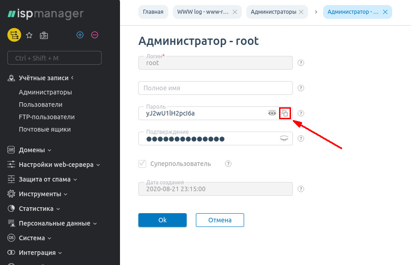Click the yellow tree menu icon
The width and height of the screenshot is (411, 265).
[14, 35]
